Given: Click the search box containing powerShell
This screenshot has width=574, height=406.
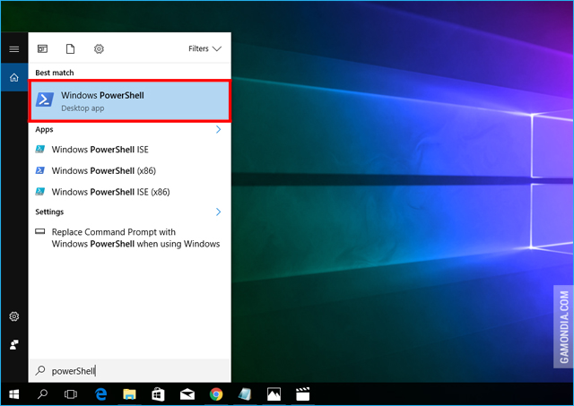Looking at the screenshot, I should [129, 371].
